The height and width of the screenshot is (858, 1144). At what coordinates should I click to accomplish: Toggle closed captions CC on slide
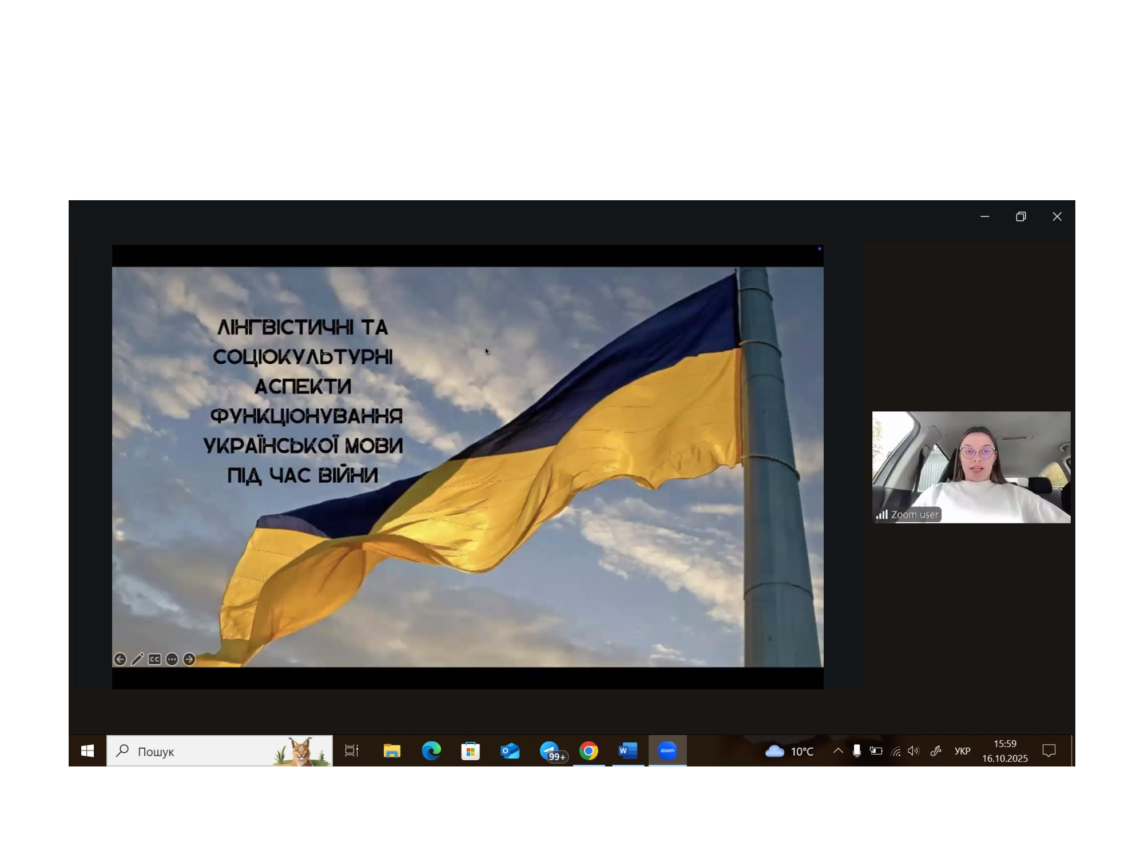154,660
